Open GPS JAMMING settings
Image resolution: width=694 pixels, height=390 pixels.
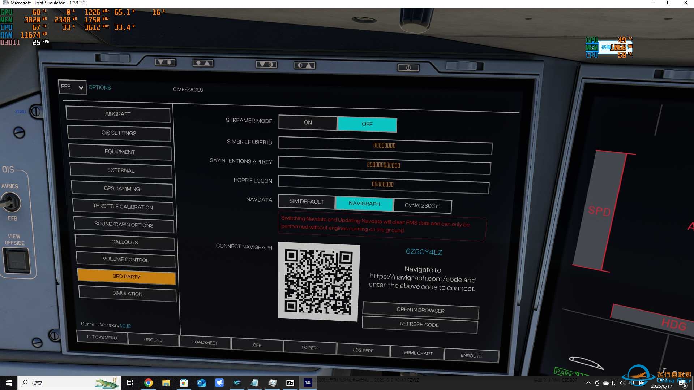pyautogui.click(x=122, y=188)
